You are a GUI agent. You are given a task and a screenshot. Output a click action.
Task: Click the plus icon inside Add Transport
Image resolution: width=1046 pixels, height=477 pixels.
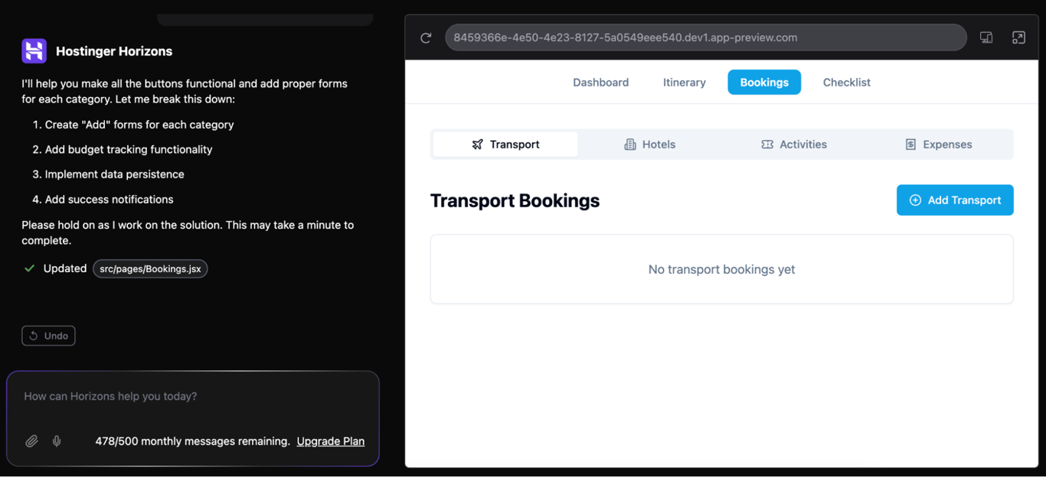point(915,200)
